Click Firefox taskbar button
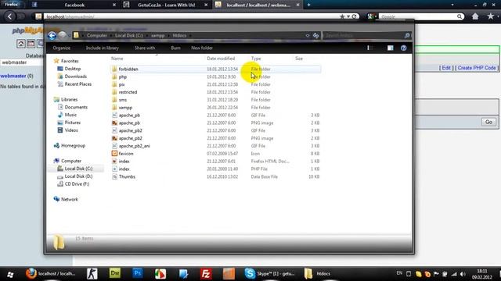This screenshot has height=281, width=501. (51, 273)
